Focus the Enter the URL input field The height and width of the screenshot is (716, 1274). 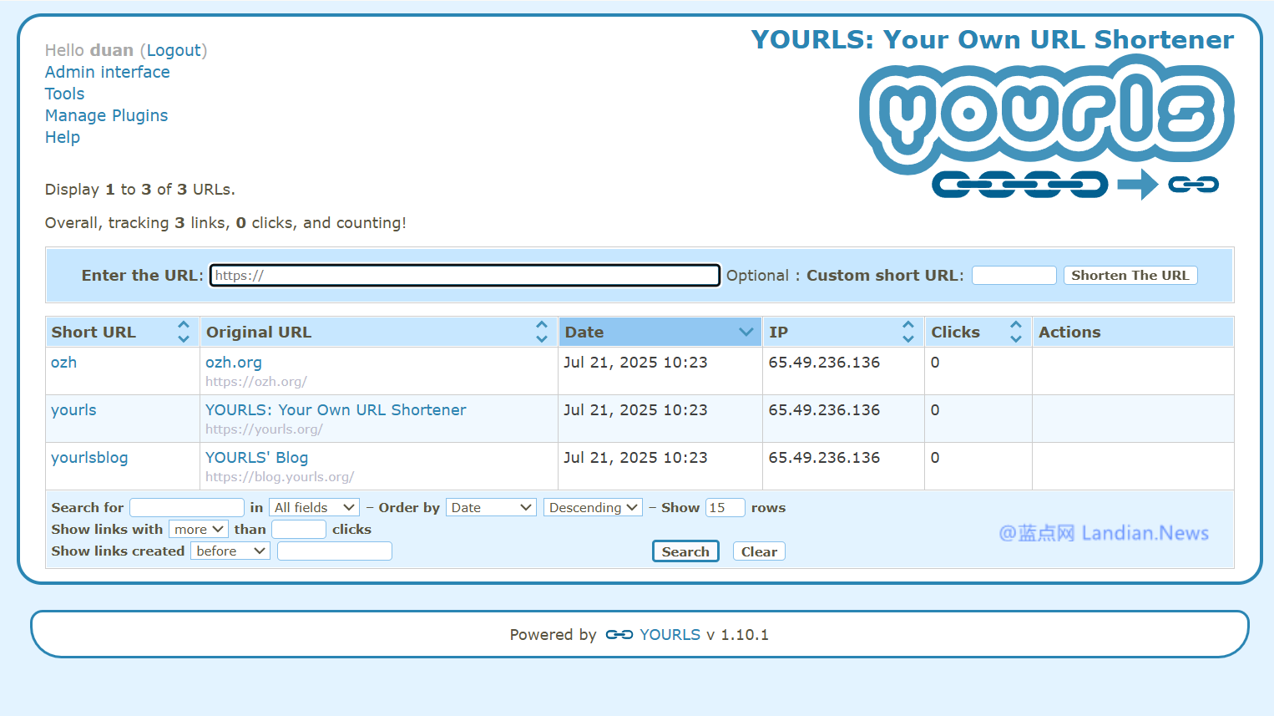click(x=464, y=276)
